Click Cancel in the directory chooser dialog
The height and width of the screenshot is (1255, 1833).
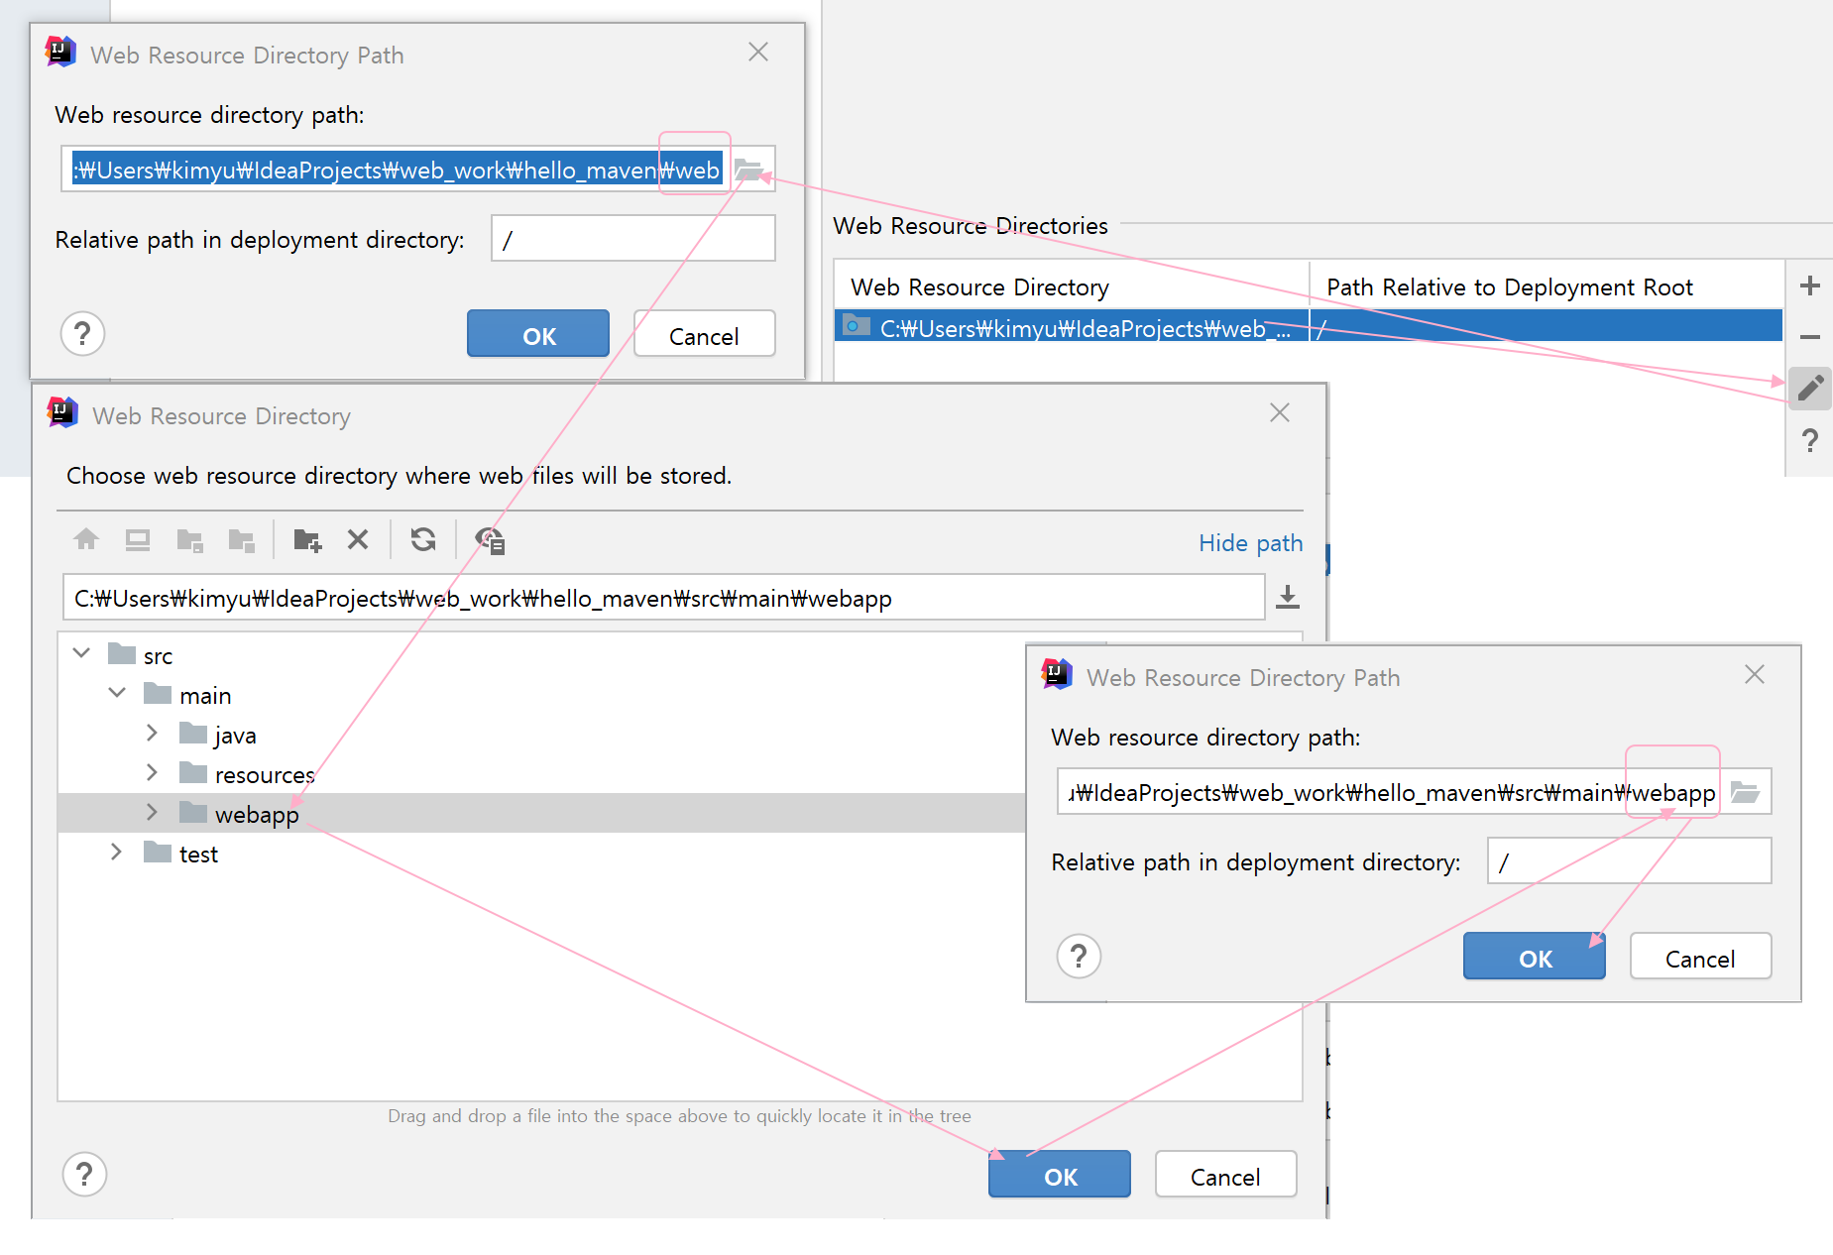pos(1226,1176)
